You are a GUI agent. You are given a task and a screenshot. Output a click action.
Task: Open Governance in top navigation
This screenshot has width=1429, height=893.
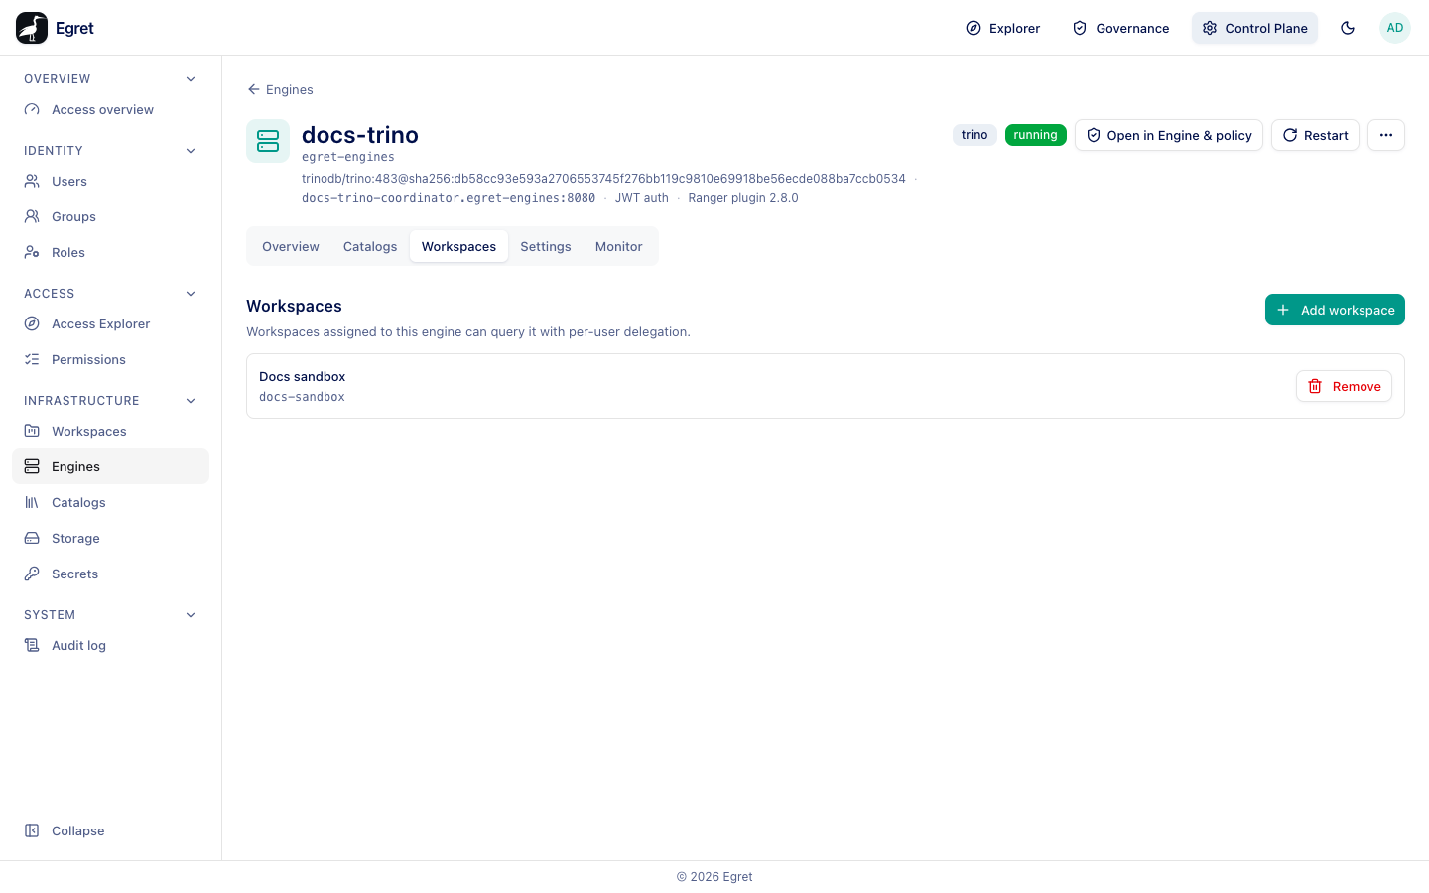point(1121,28)
